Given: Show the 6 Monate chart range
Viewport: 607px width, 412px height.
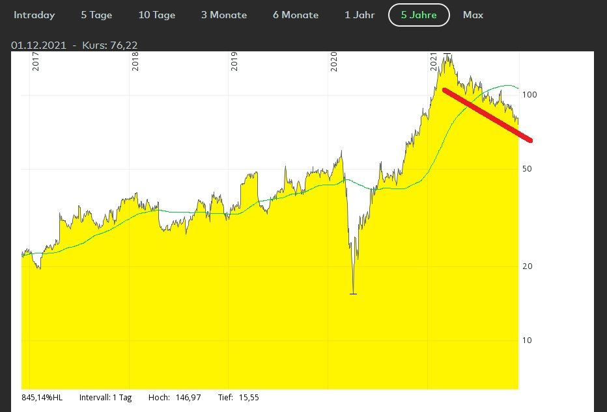Looking at the screenshot, I should pos(296,15).
